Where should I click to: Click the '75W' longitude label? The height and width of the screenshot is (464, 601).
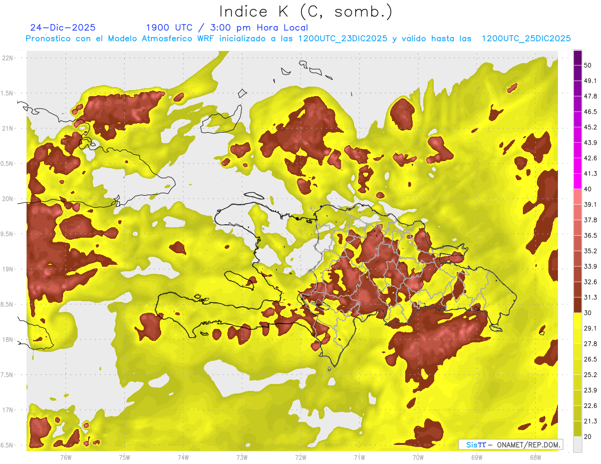(125, 457)
